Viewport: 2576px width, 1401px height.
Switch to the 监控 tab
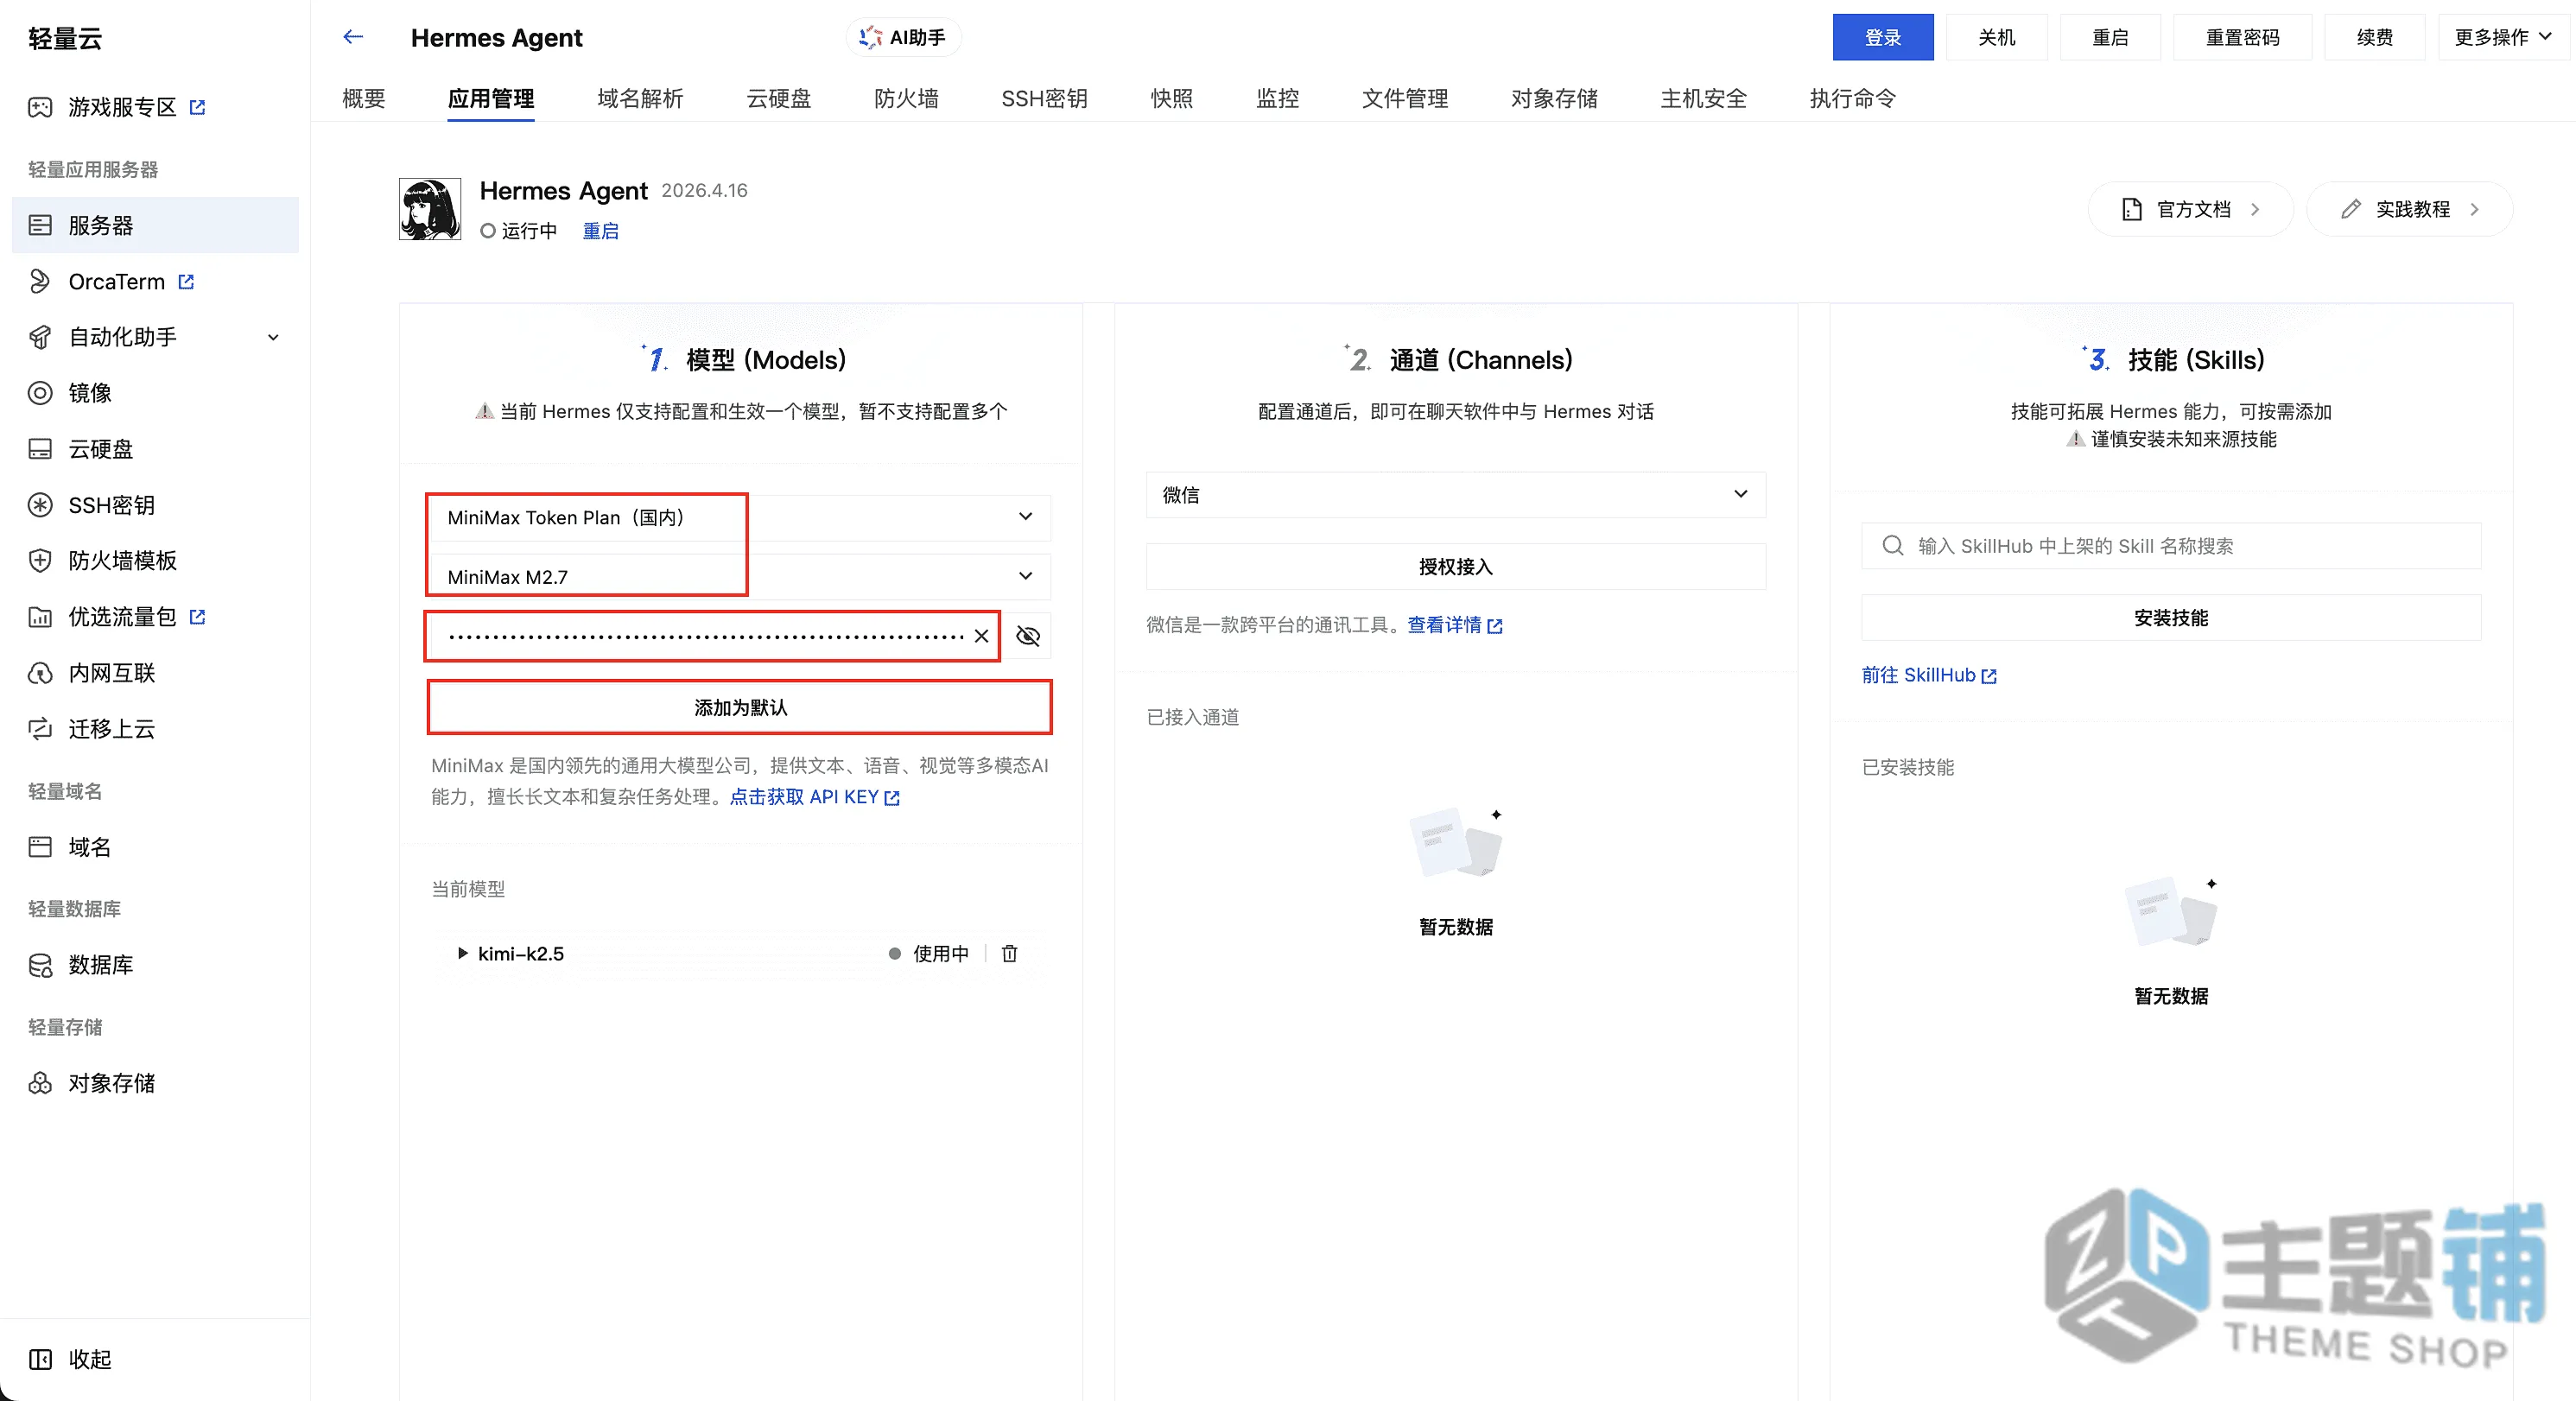pyautogui.click(x=1277, y=98)
